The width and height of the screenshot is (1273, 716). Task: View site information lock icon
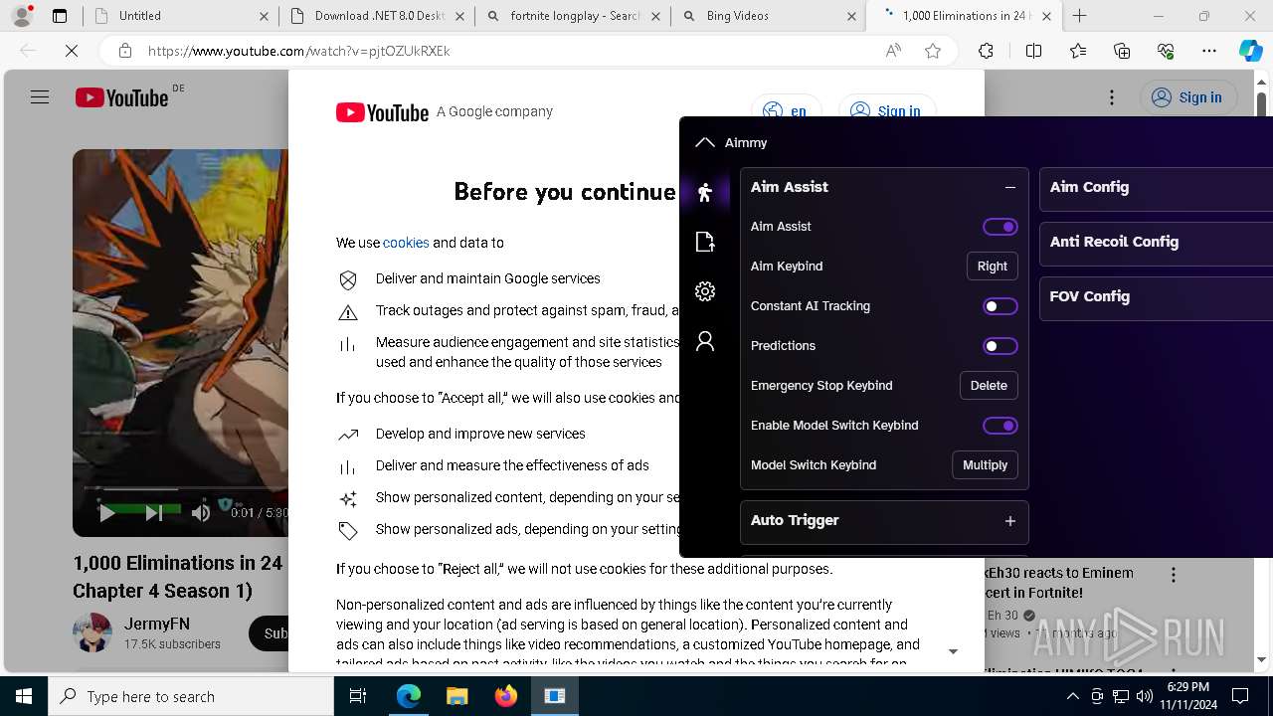pos(124,51)
